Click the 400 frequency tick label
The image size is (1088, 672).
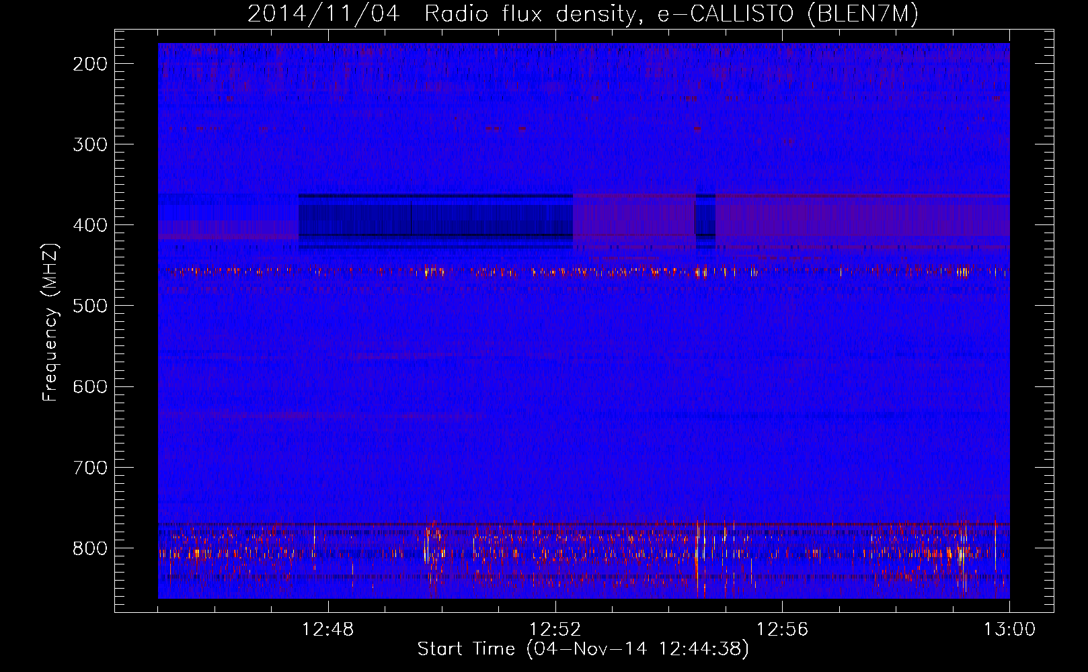pyautogui.click(x=90, y=225)
